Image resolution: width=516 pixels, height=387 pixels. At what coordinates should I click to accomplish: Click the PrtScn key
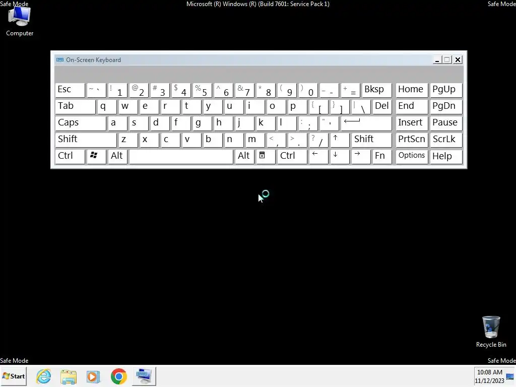click(412, 140)
